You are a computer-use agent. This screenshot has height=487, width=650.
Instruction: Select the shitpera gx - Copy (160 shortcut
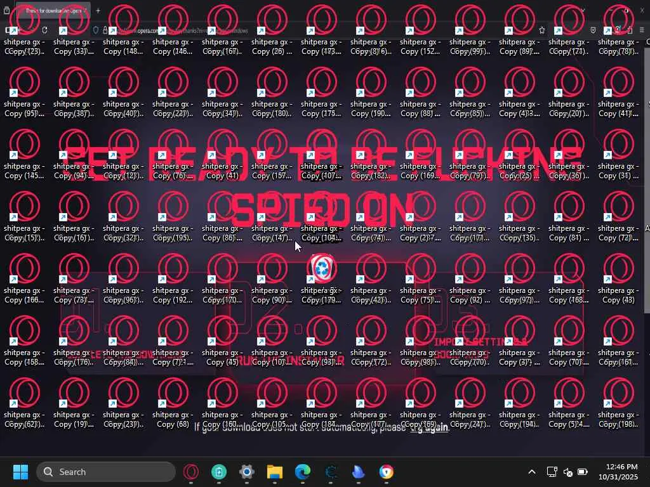[x=222, y=403]
